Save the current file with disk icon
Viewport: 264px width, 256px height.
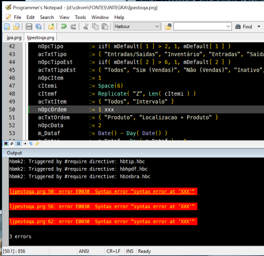[29, 27]
